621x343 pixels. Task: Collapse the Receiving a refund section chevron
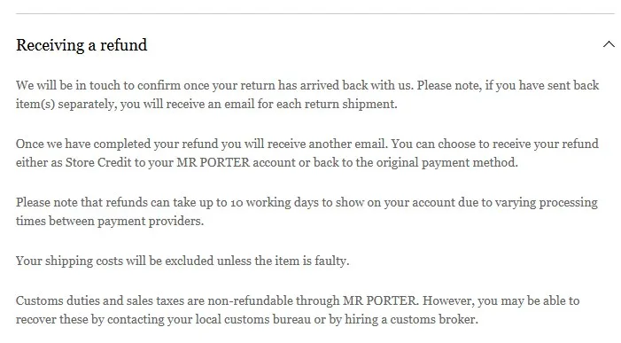(x=609, y=44)
